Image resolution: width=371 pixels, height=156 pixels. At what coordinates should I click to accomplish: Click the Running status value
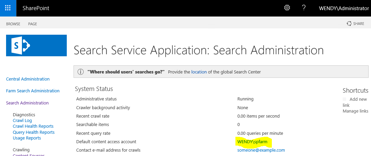click(x=245, y=99)
